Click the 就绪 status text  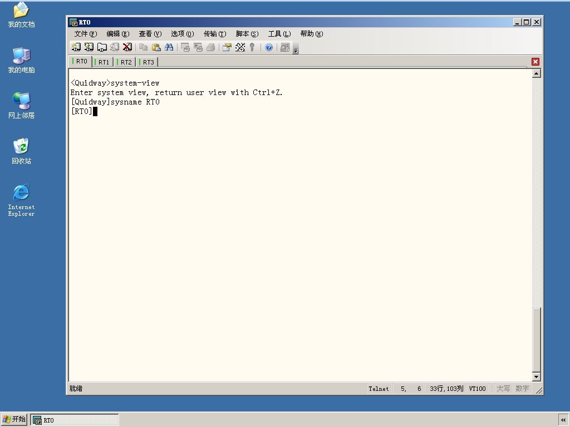76,389
